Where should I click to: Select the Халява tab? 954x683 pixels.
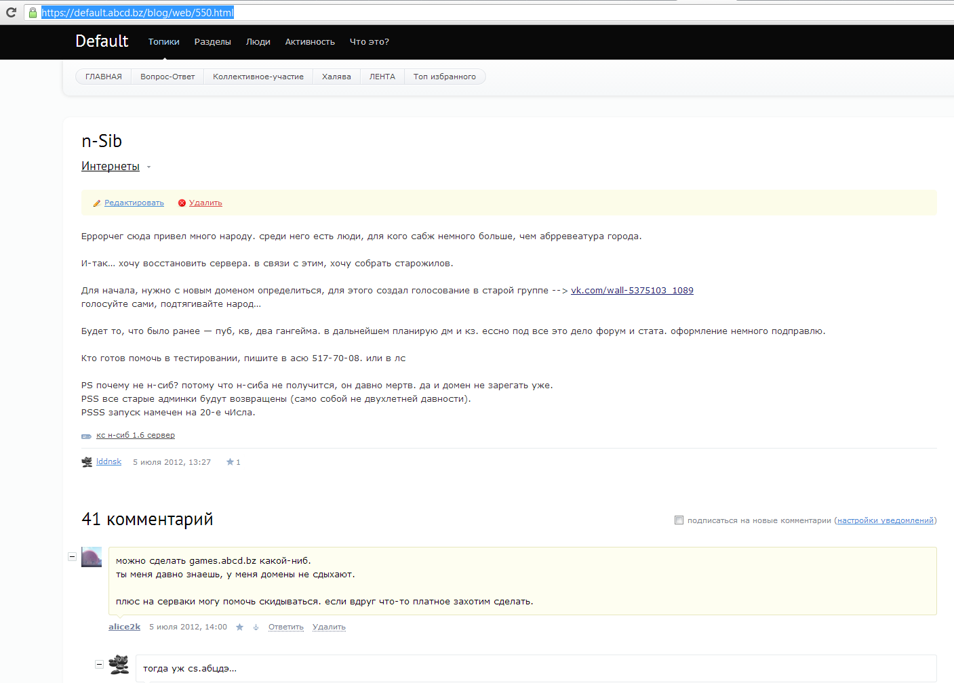click(336, 77)
